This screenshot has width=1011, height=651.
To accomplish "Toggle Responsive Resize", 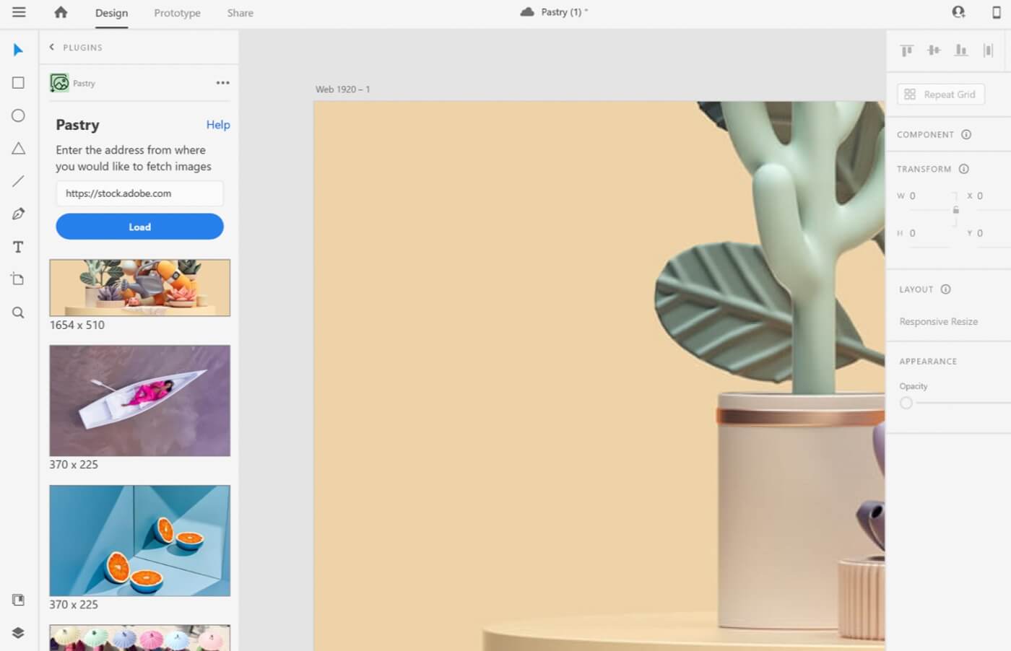I will click(939, 322).
